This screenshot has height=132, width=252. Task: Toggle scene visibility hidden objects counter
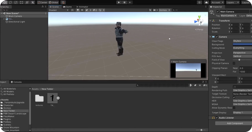point(95,10)
